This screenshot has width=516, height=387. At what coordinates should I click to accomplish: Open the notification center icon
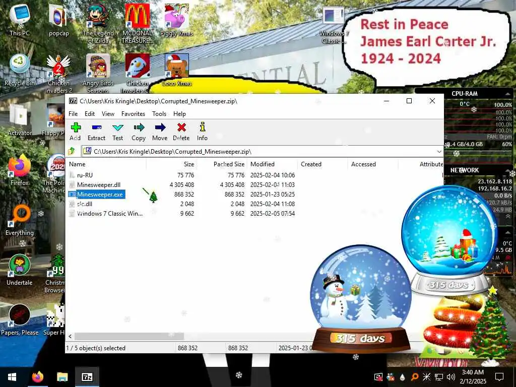point(499,377)
